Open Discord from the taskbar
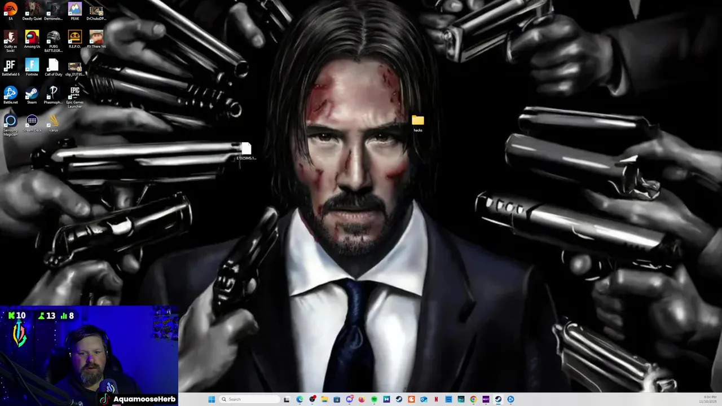722x406 pixels. click(x=350, y=399)
